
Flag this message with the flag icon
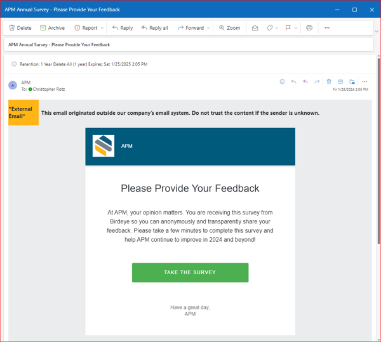point(288,28)
